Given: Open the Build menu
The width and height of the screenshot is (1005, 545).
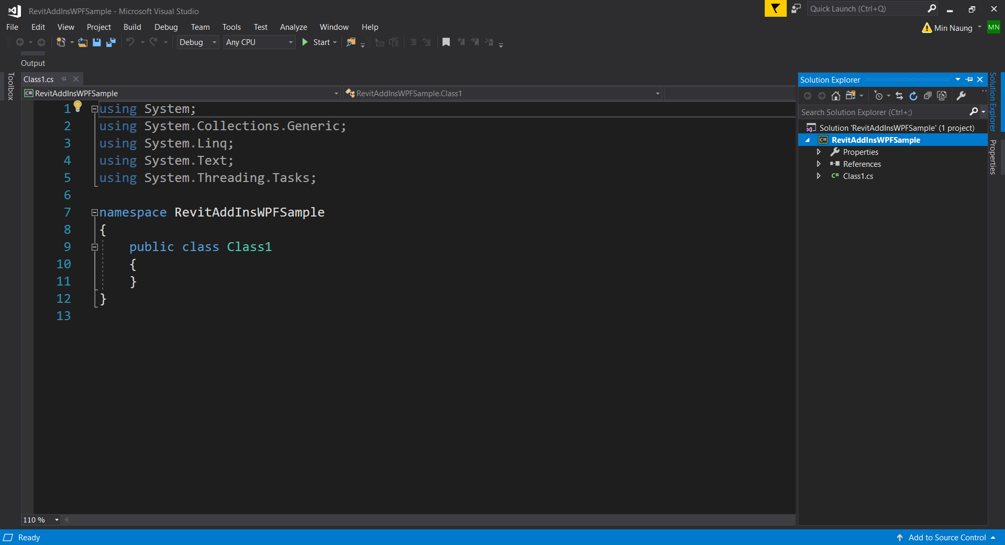Looking at the screenshot, I should tap(132, 27).
